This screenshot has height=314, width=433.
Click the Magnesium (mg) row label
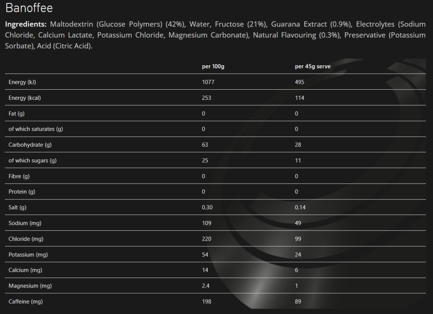(30, 286)
